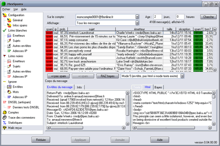Switch to the Info tab
This screenshot has width=220, height=146.
(x=79, y=87)
